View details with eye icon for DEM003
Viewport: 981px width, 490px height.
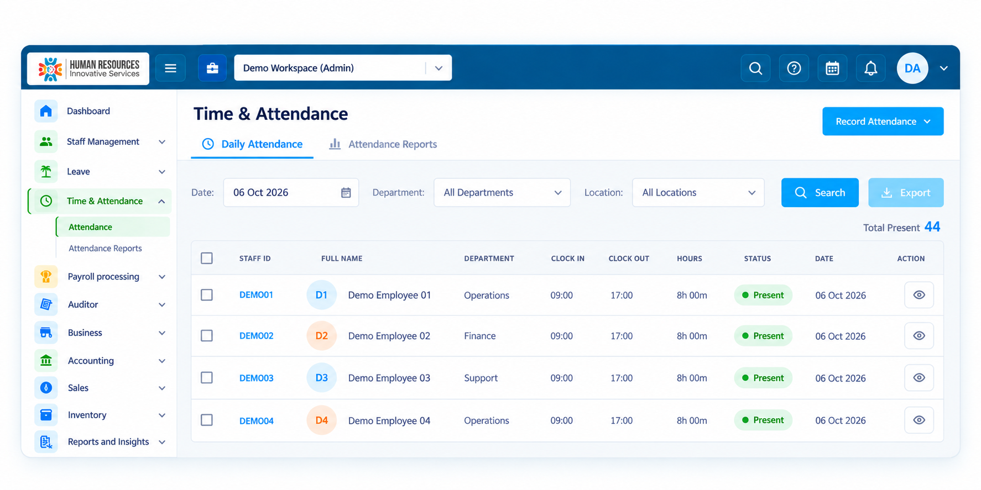click(x=919, y=378)
